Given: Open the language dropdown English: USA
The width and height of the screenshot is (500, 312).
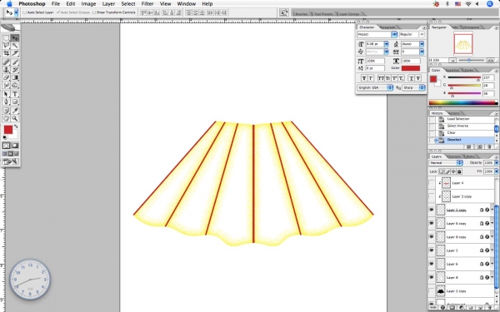Looking at the screenshot, I should 375,87.
